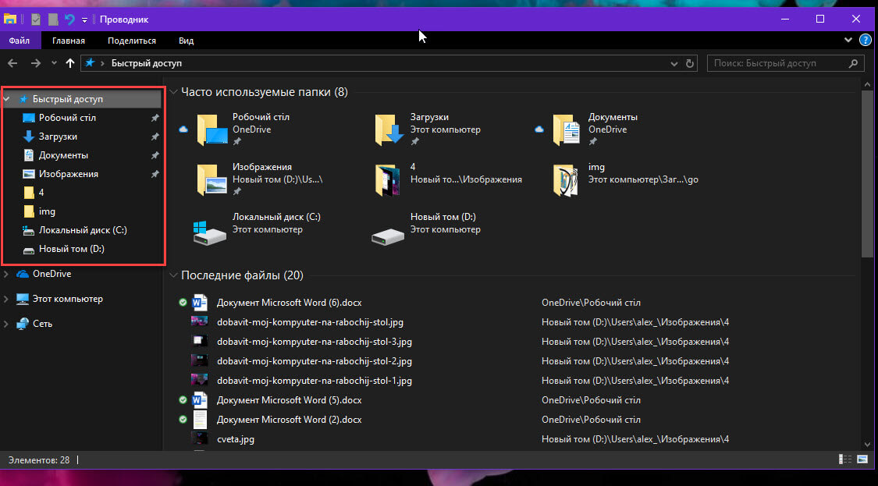This screenshot has height=486, width=878.
Task: Select Этот компьютер in the navigation pane
Action: [x=67, y=299]
